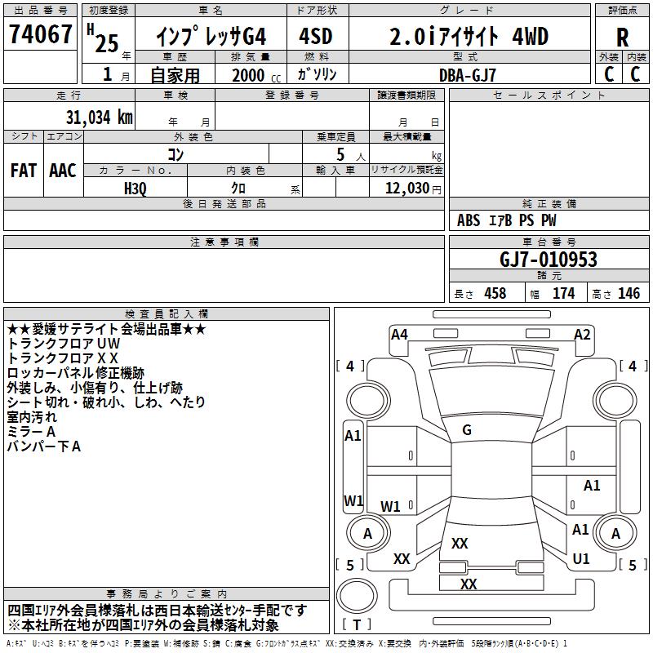
Task: Click mileage 31,034 km
Action: [x=99, y=118]
